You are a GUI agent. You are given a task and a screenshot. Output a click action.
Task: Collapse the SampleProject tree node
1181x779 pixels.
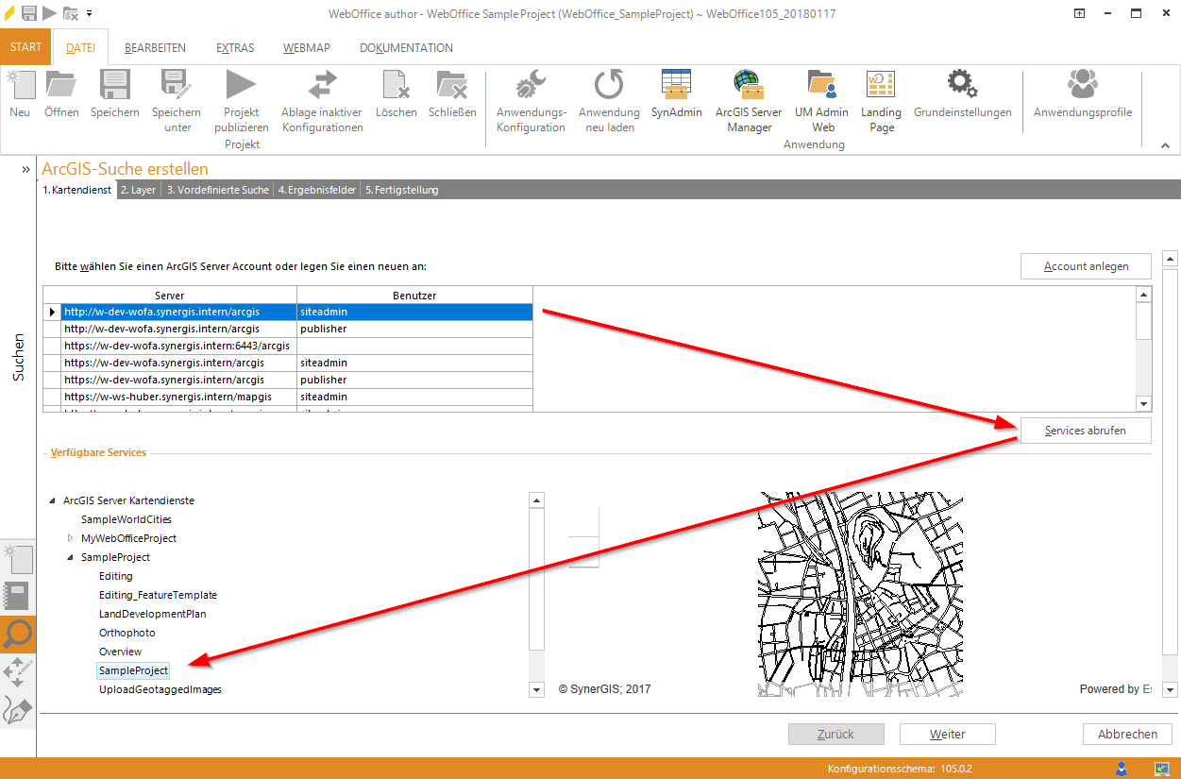70,557
